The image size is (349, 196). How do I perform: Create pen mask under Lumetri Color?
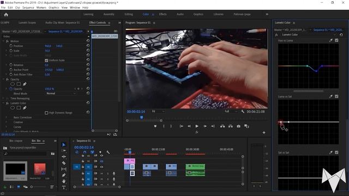tap(25, 108)
